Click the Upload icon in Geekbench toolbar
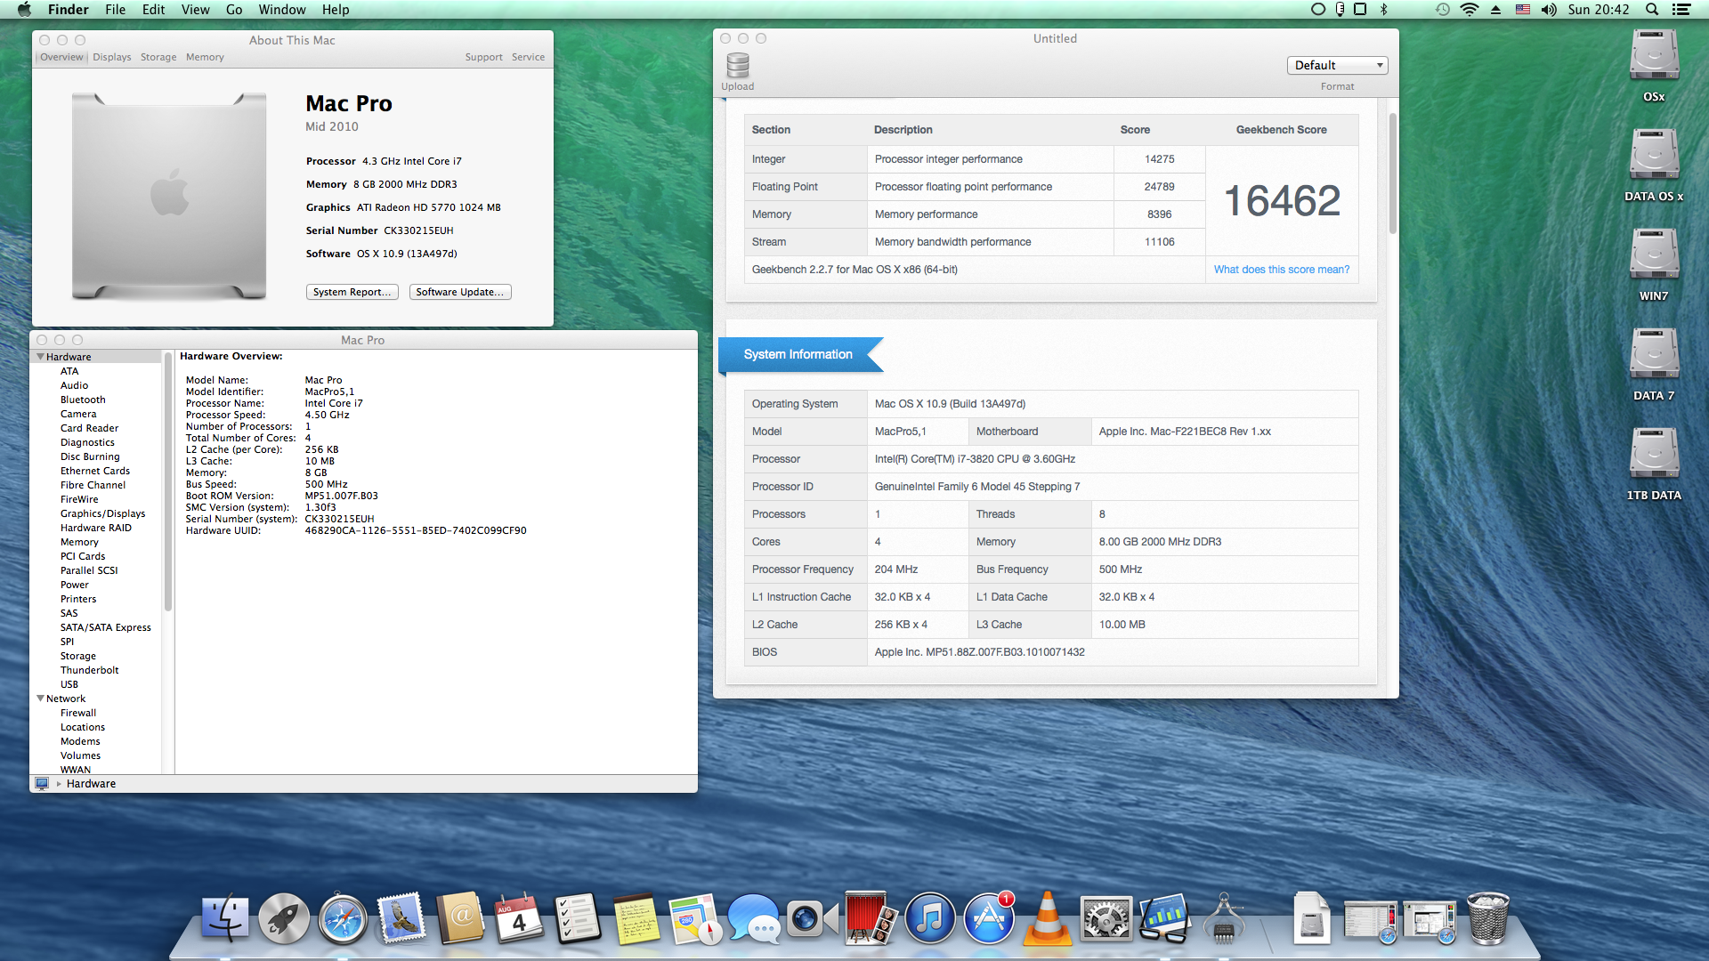The width and height of the screenshot is (1709, 961). 737,67
